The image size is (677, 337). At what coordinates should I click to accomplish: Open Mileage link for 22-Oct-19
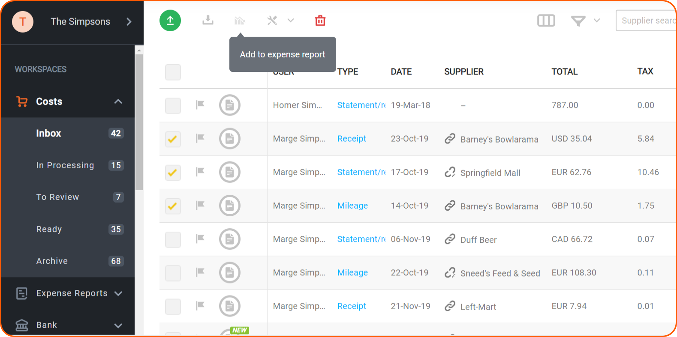click(352, 272)
